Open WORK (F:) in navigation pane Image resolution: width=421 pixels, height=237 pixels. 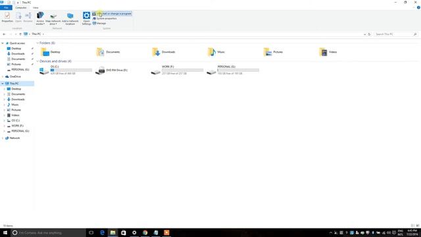(17, 126)
